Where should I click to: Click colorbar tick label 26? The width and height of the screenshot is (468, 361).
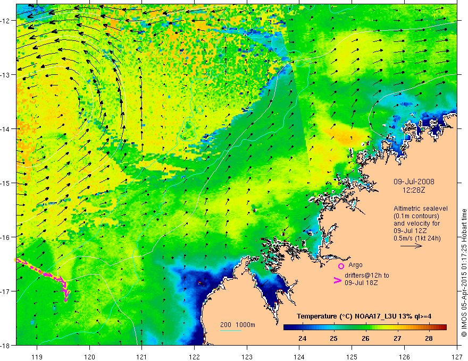tap(366, 338)
